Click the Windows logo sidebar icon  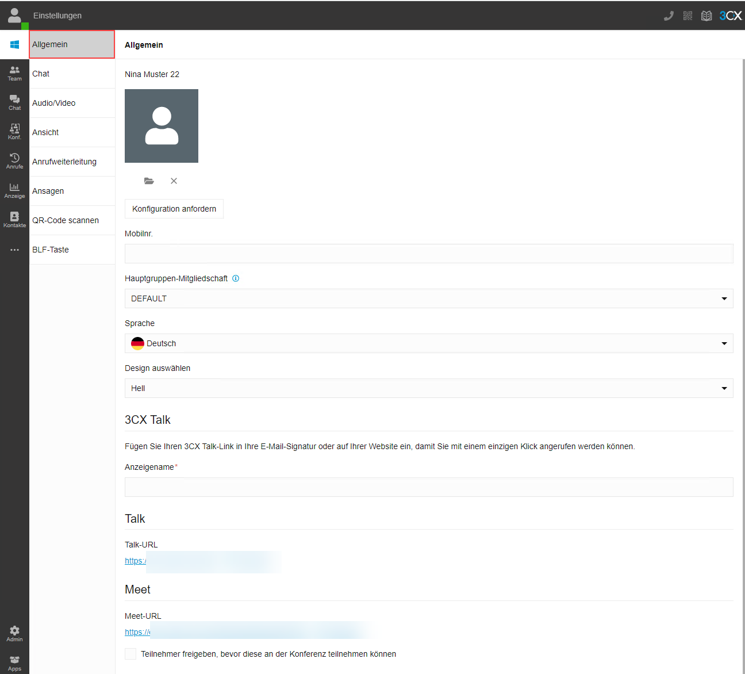(14, 44)
